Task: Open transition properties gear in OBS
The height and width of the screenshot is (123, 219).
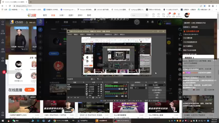Action: pyautogui.click(x=146, y=85)
